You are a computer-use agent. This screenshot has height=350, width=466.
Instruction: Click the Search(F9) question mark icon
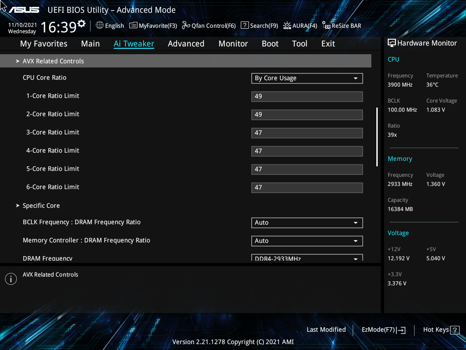pyautogui.click(x=244, y=26)
